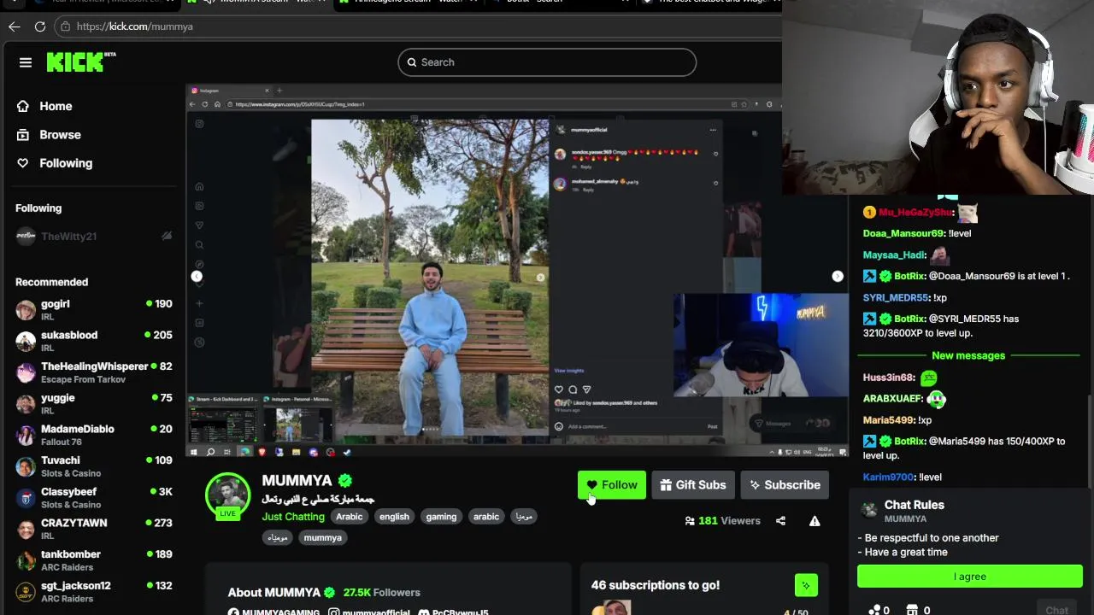Click the address bar showing kick.com/mummya

click(419, 26)
